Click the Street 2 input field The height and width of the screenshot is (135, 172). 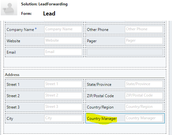63,96
